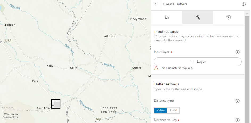
Task: Open the home tab in analysis panel
Action: (x=167, y=17)
